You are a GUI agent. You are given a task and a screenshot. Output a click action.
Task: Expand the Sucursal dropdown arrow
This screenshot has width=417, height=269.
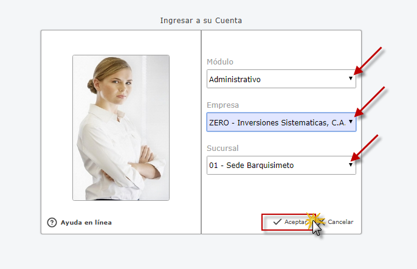(350, 165)
